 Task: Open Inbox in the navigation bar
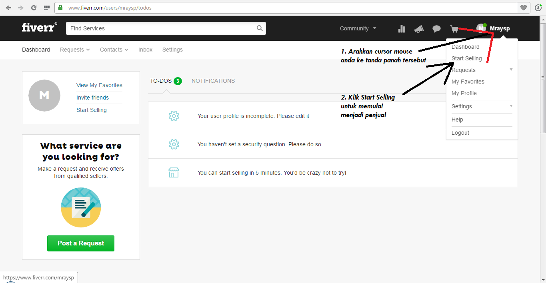point(145,50)
